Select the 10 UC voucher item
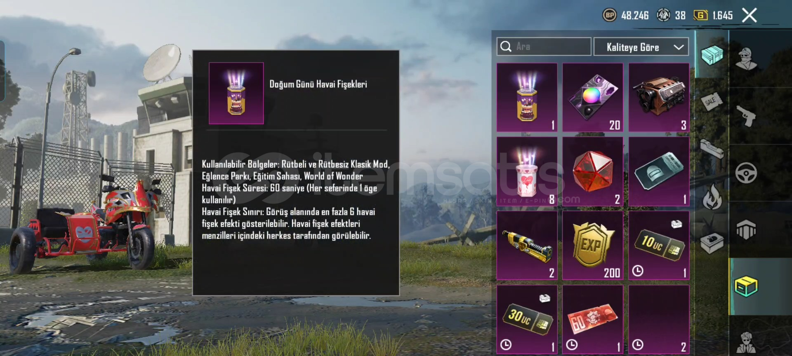Viewport: 792px width, 356px height. (x=659, y=246)
